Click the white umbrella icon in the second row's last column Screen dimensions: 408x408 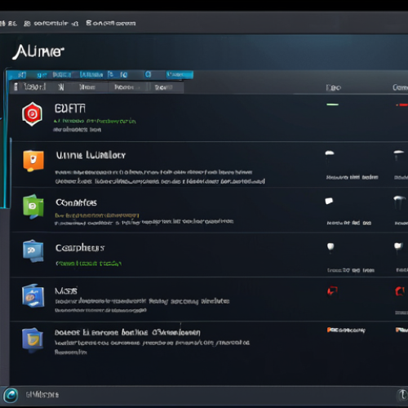click(x=399, y=155)
